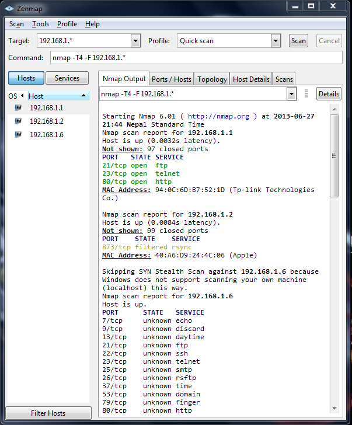Click the '80/tcp open http' output line
This screenshot has width=352, height=425.
pos(137,182)
